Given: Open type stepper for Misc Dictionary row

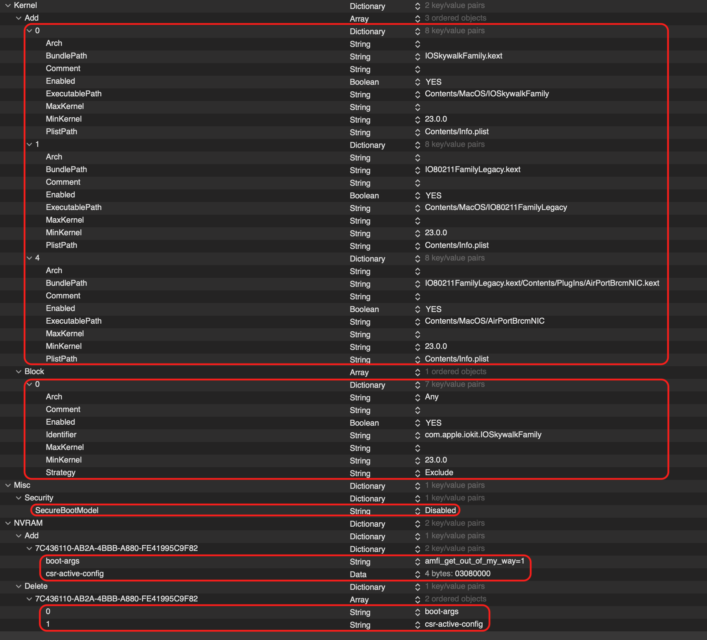Looking at the screenshot, I should coord(417,486).
